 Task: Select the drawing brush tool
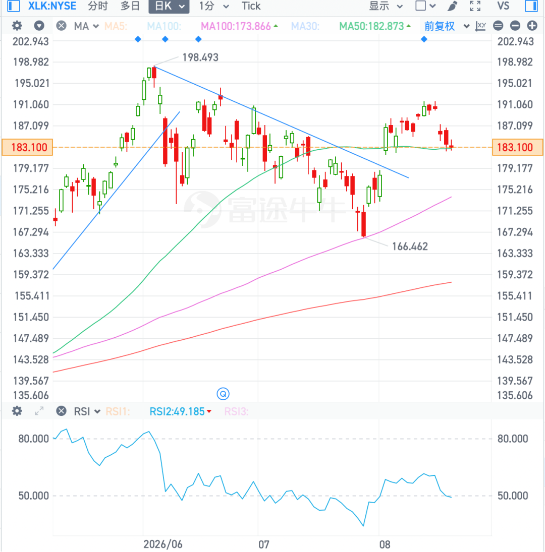coord(452,6)
